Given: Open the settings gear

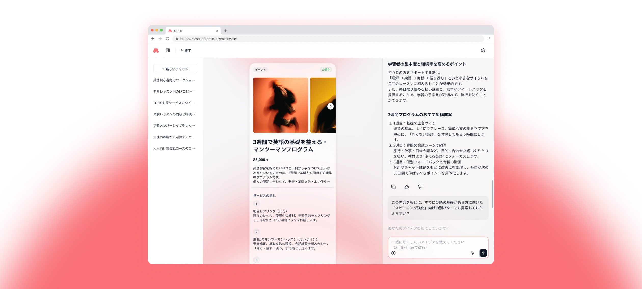Looking at the screenshot, I should [484, 50].
